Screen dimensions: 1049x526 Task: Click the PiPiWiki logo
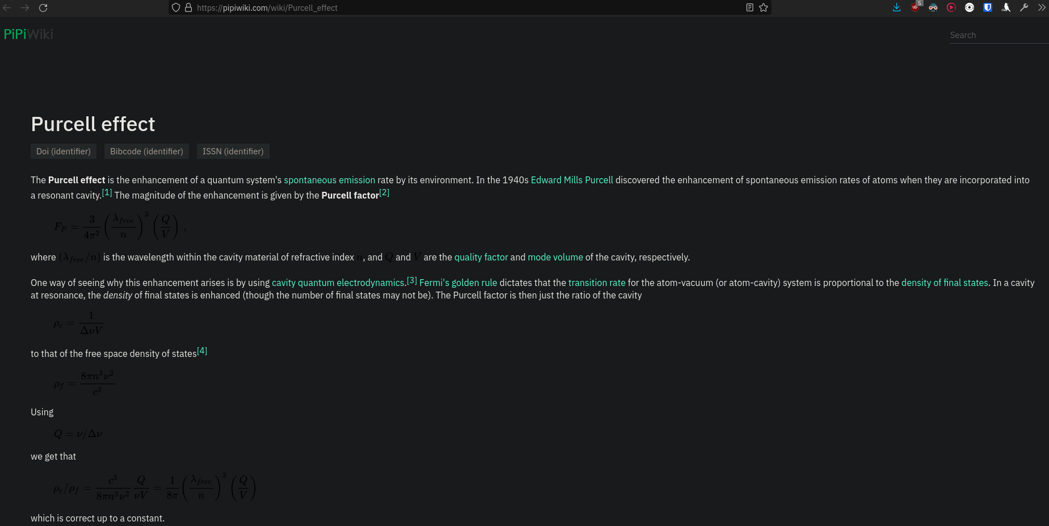click(28, 33)
